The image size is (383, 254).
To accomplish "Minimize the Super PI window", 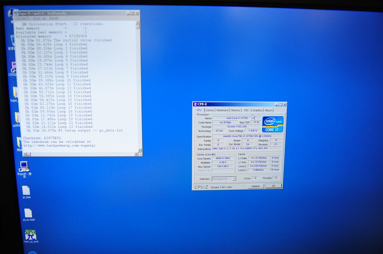I will 129,13.
